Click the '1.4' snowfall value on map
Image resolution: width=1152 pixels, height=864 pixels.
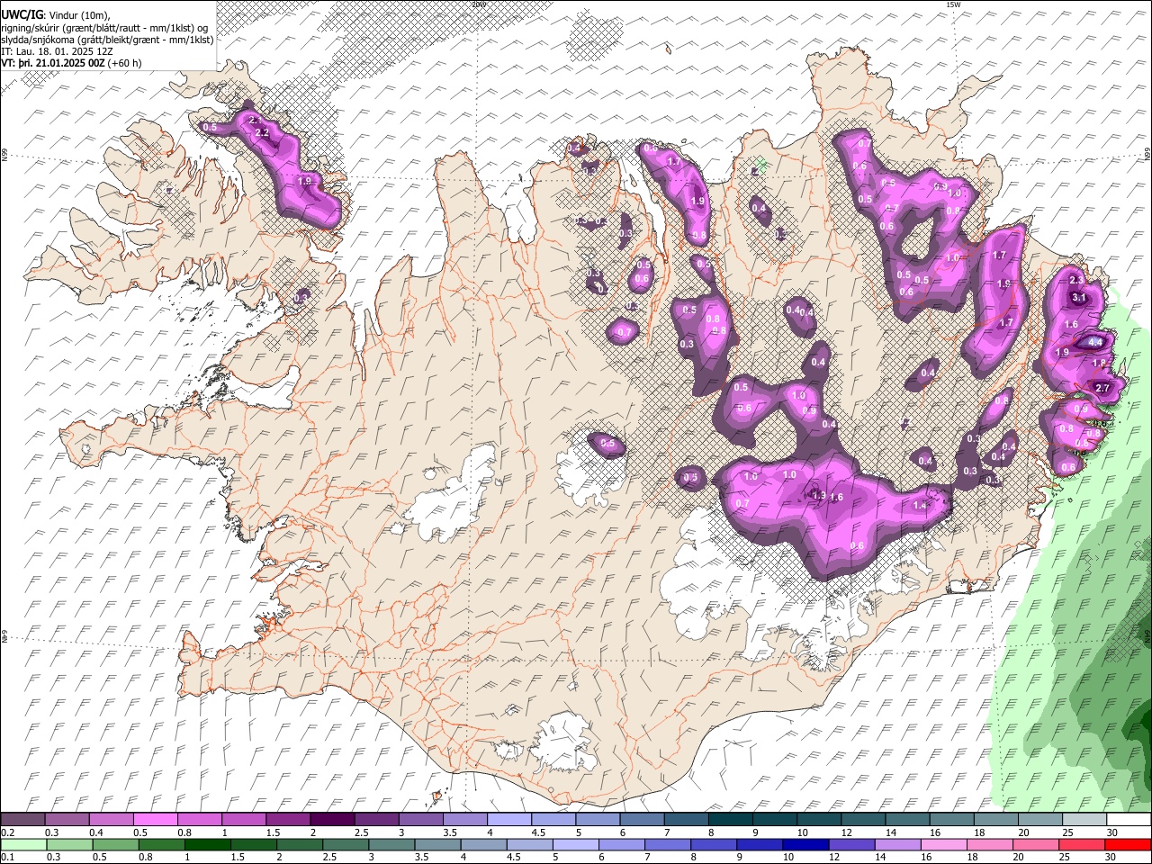pos(920,506)
